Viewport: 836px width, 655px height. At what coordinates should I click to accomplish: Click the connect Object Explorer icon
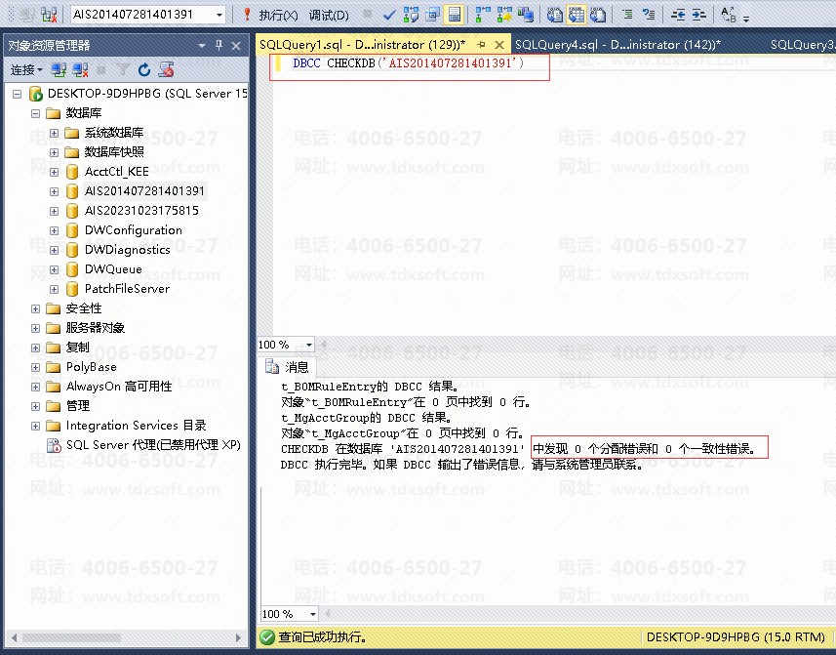(x=59, y=69)
